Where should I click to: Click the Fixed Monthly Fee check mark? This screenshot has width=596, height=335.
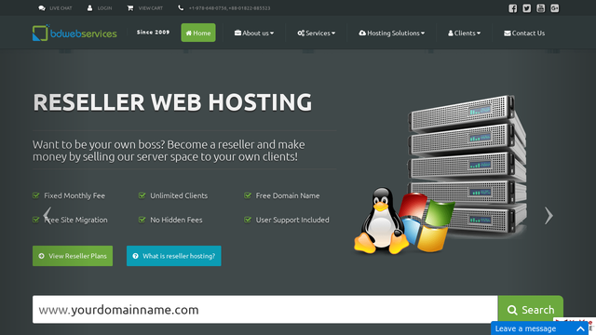36,195
